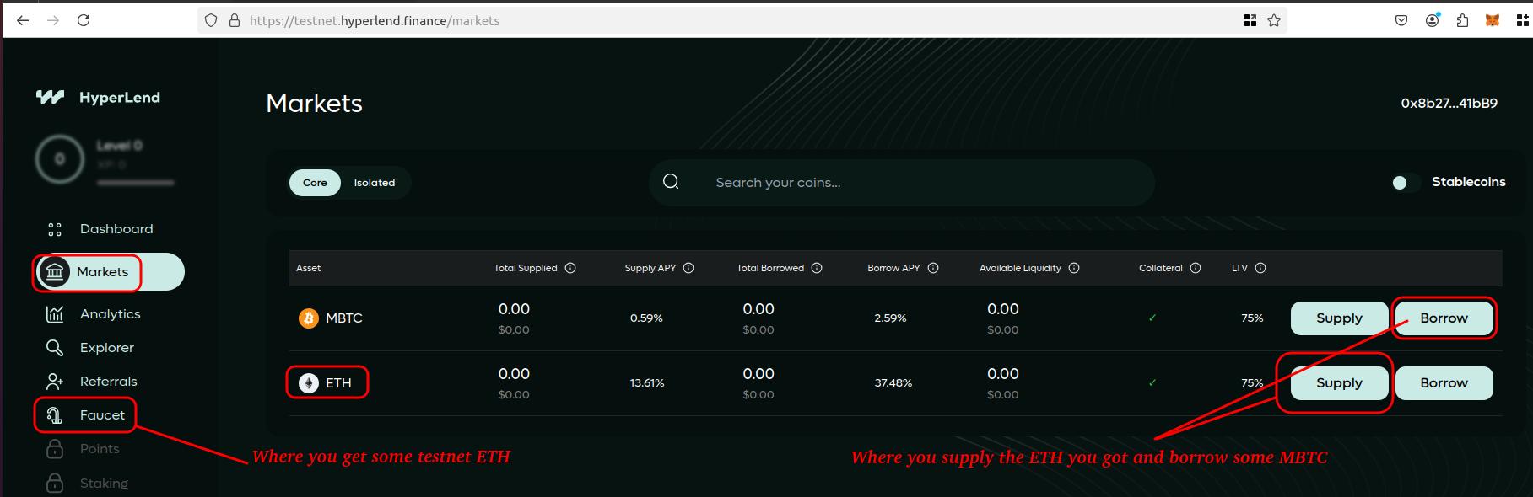Click the MBTC LTV value 75%
1533x497 pixels.
click(1253, 318)
